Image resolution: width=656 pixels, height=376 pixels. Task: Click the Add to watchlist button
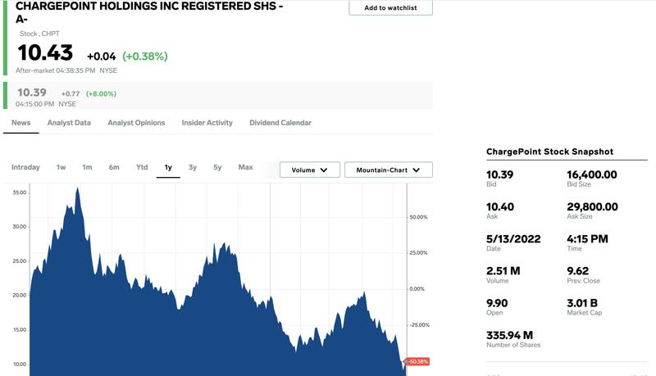(x=390, y=7)
